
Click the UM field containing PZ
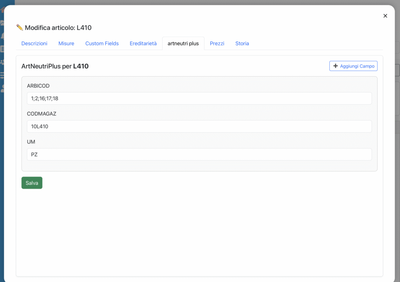(x=199, y=154)
